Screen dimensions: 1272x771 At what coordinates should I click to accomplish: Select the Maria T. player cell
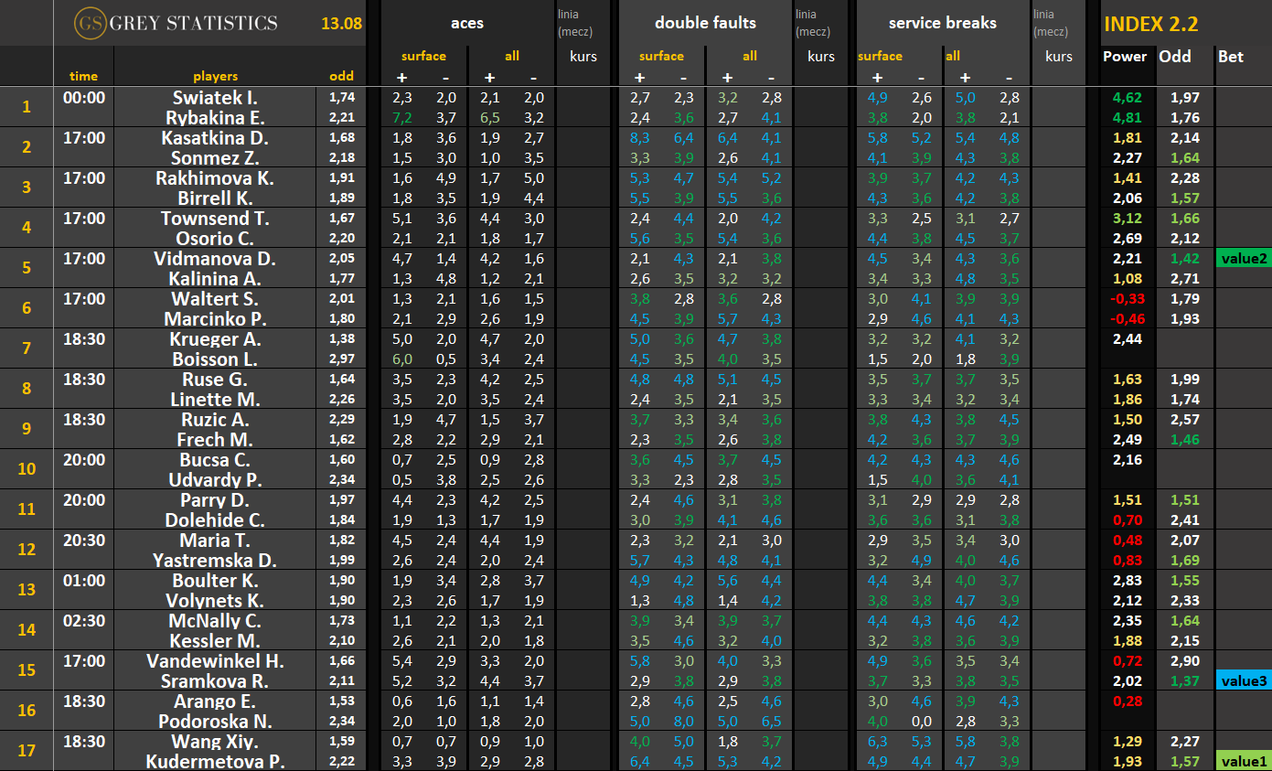pyautogui.click(x=215, y=540)
